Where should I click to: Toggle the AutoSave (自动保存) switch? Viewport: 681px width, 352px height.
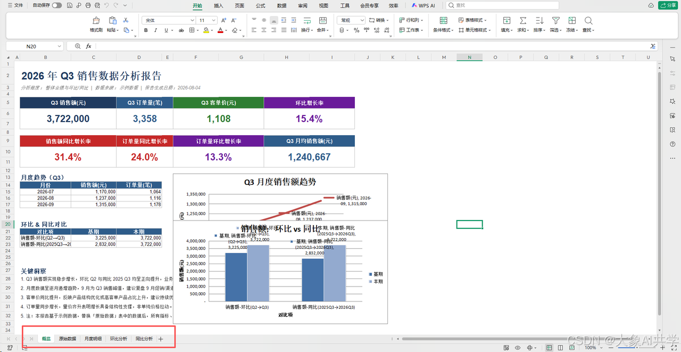click(x=56, y=5)
